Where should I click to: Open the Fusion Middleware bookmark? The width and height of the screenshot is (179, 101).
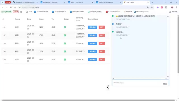click(x=114, y=12)
